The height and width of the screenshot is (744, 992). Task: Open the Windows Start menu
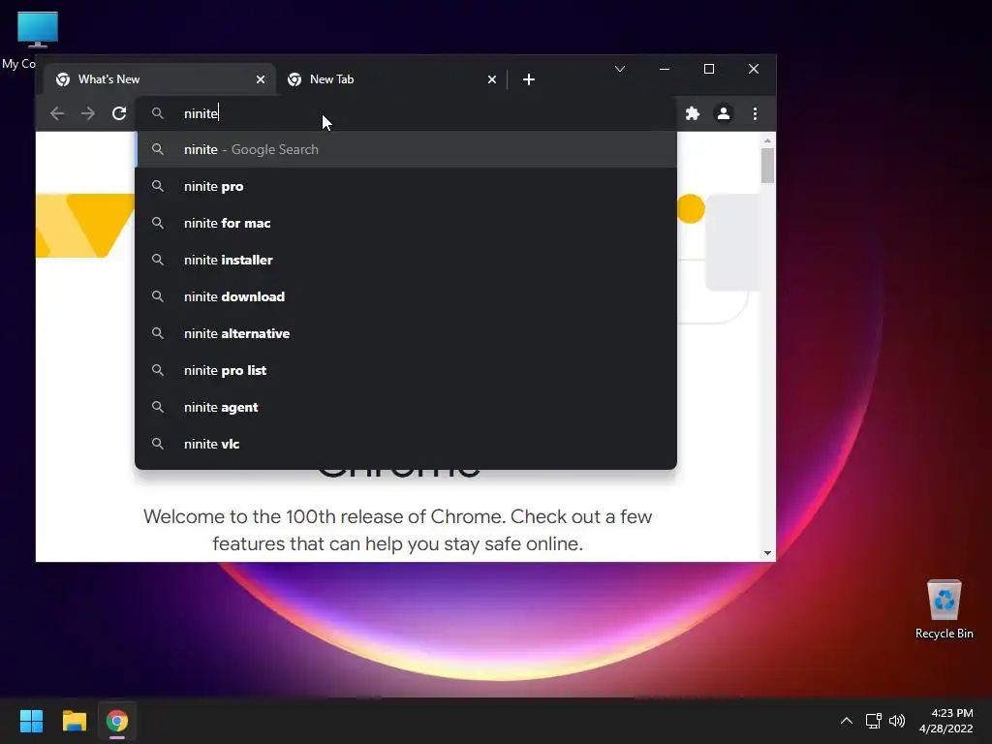[31, 721]
